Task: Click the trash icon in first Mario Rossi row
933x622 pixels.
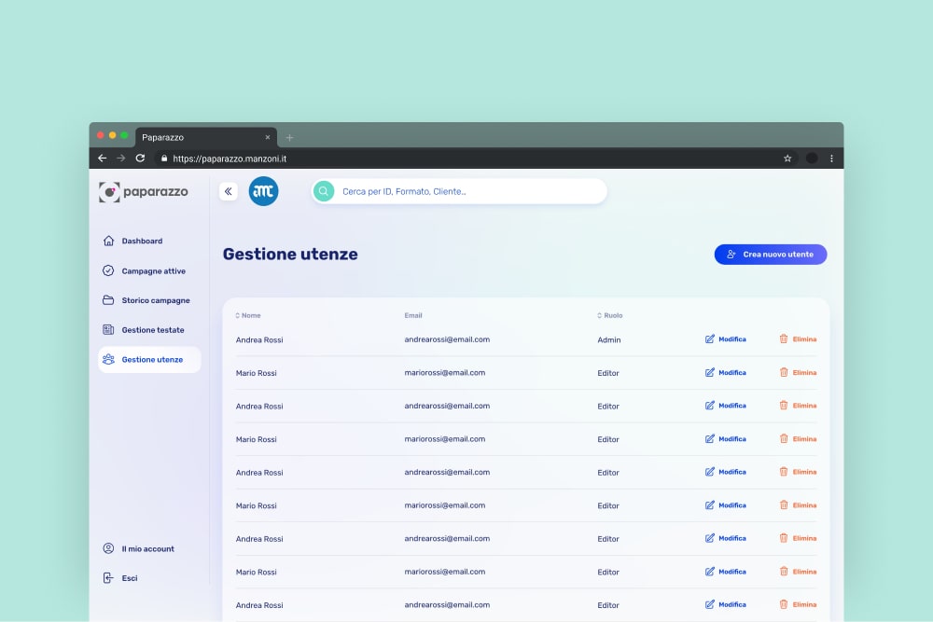Action: tap(784, 372)
